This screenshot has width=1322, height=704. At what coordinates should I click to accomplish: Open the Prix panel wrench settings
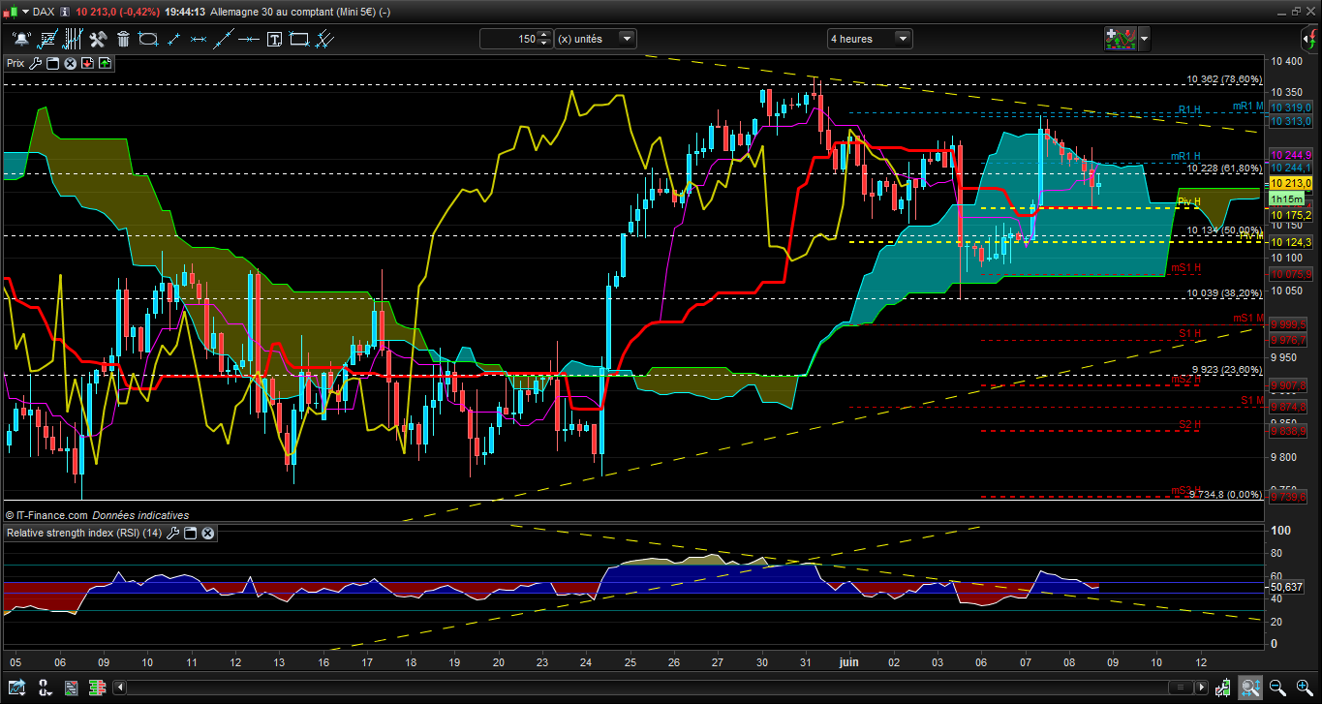point(36,63)
